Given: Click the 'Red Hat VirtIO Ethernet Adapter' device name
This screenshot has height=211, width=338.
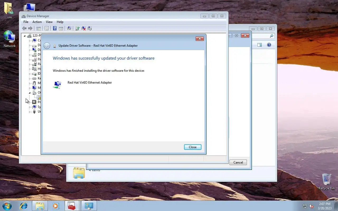Looking at the screenshot, I should tap(90, 83).
